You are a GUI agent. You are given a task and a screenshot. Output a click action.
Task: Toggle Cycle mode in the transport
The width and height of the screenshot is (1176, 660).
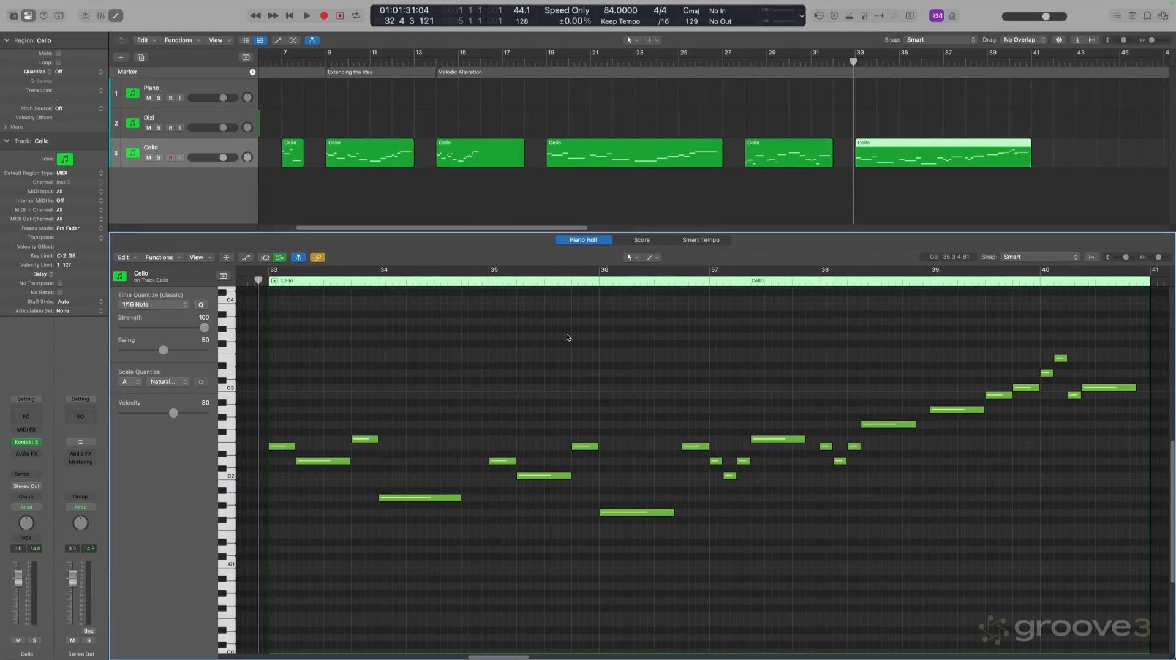(356, 16)
